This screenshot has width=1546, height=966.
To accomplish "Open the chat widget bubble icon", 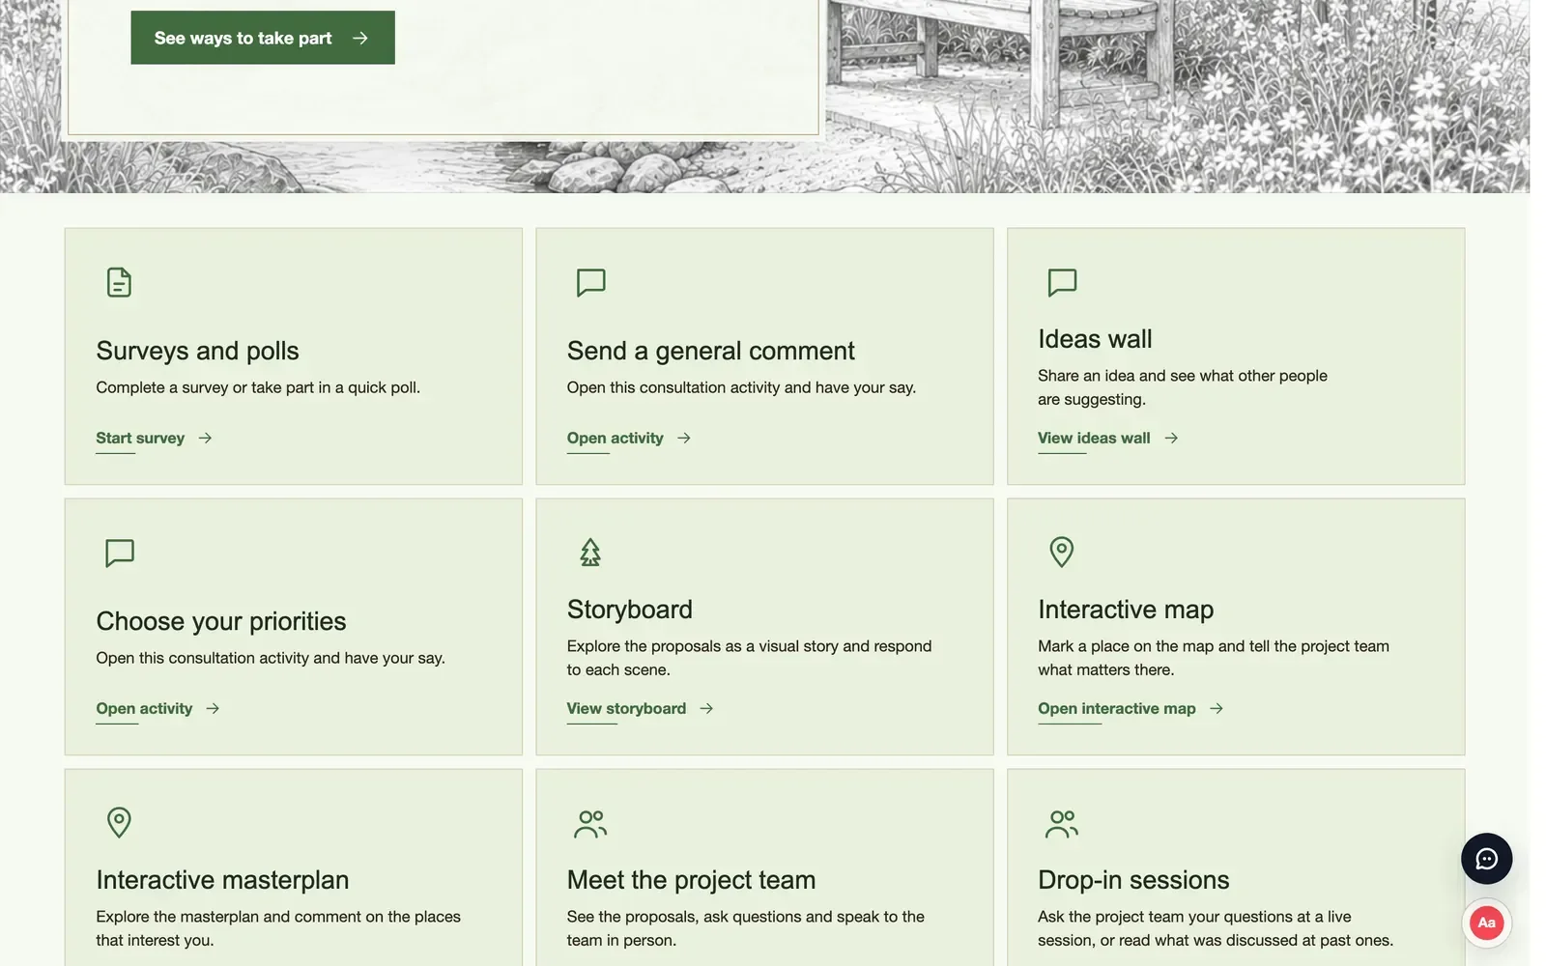I will pos(1486,859).
